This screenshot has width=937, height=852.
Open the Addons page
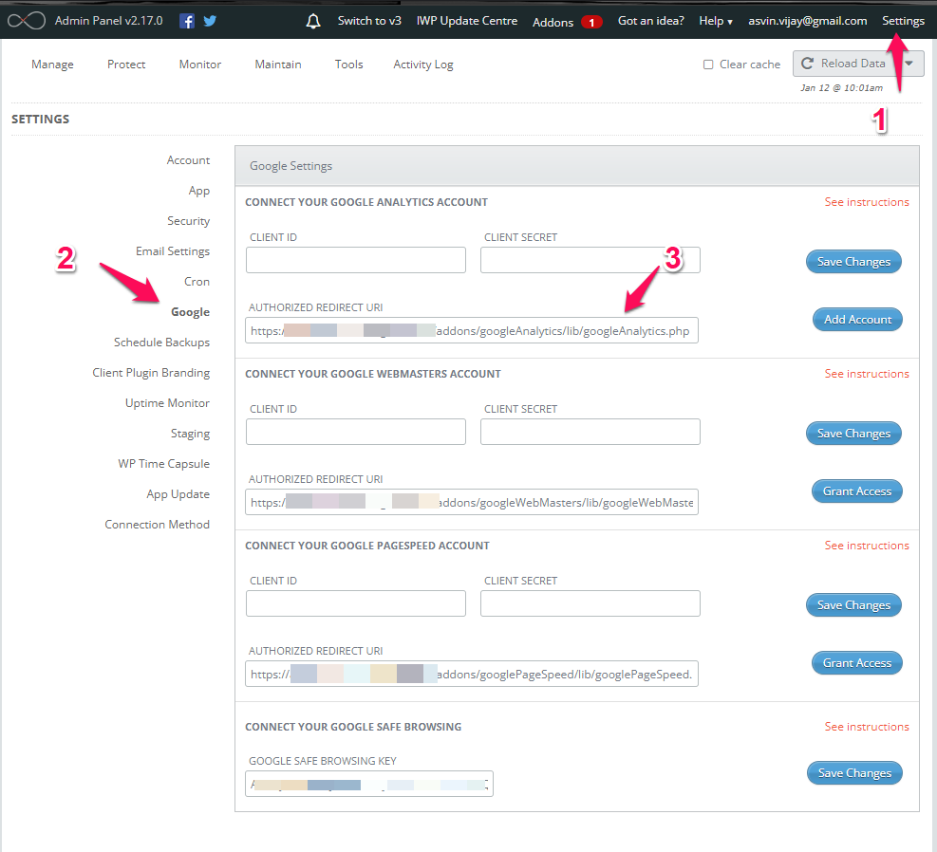pos(553,23)
